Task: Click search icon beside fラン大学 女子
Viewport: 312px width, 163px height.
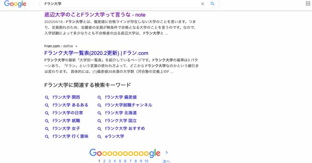Action: tap(47, 129)
